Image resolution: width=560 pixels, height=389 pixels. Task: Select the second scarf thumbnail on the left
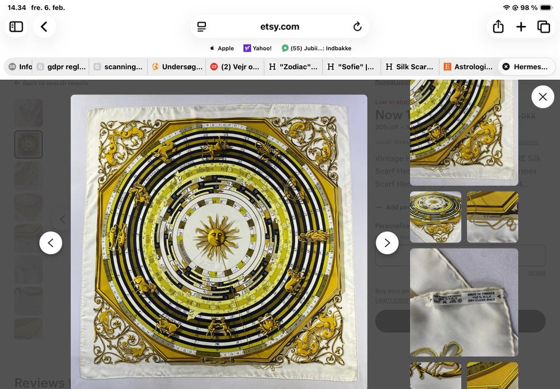[x=28, y=143]
